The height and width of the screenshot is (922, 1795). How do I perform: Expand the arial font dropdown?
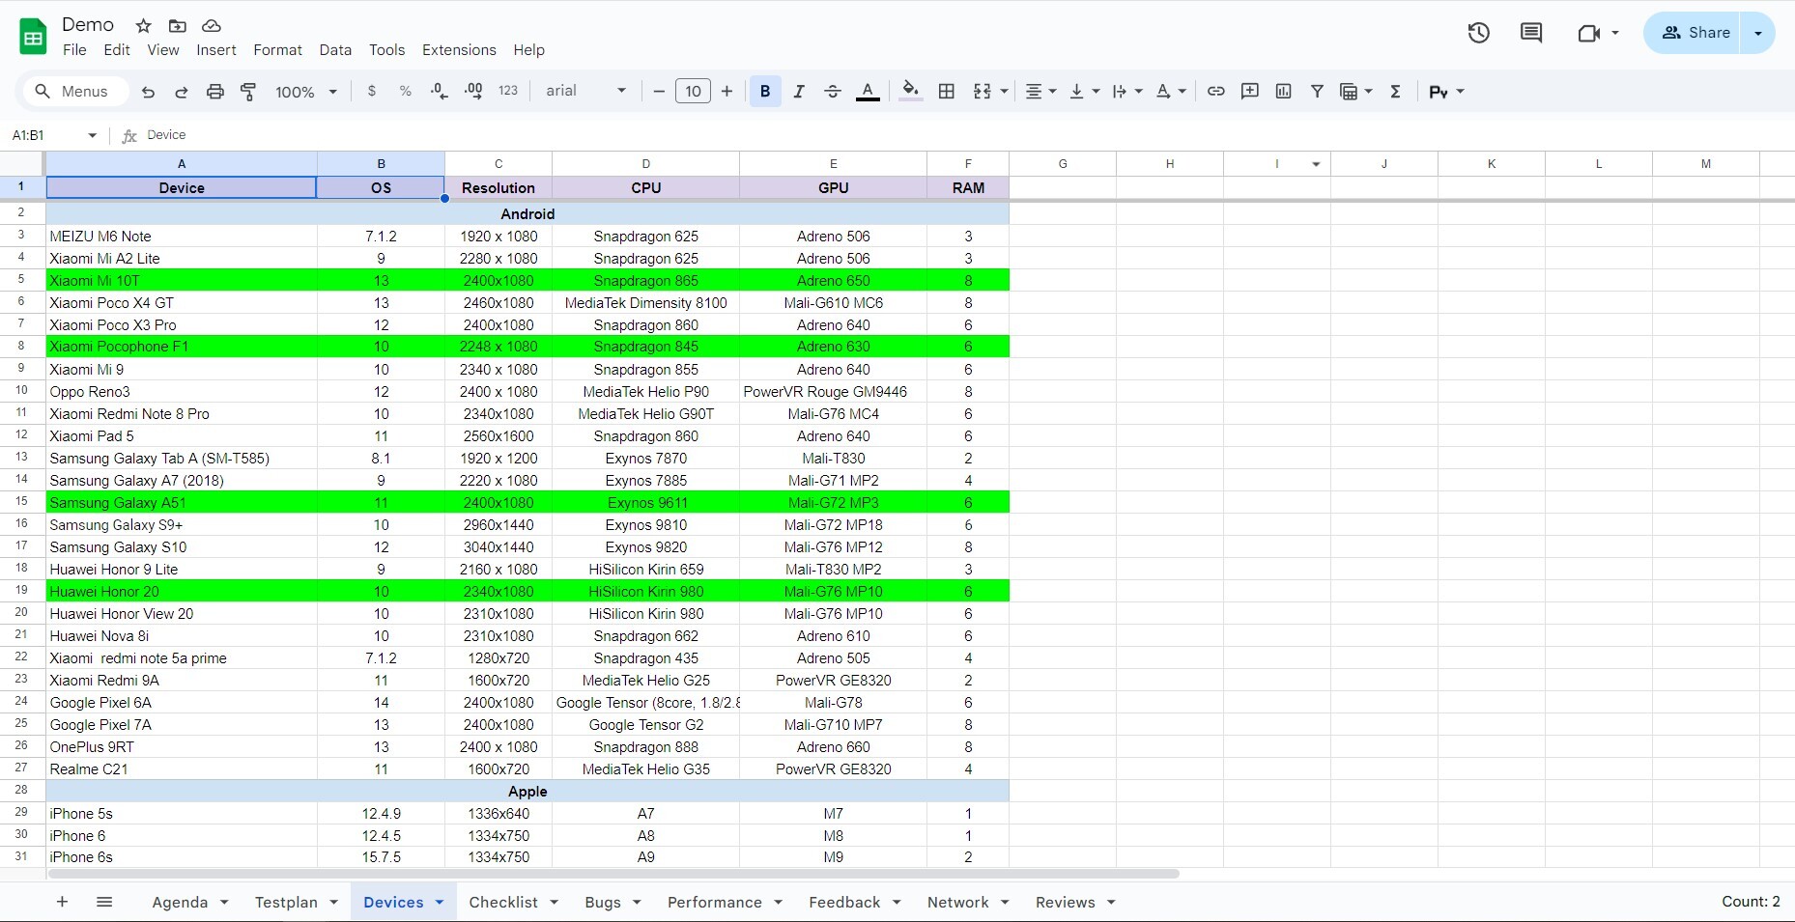585,91
